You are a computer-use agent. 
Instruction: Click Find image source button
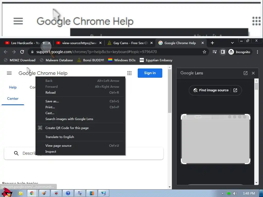click(215, 90)
